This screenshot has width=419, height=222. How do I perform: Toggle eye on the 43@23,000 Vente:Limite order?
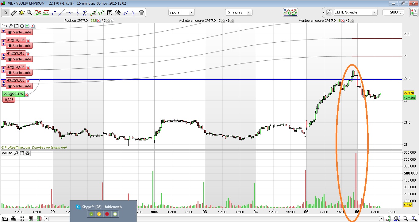tap(10, 86)
